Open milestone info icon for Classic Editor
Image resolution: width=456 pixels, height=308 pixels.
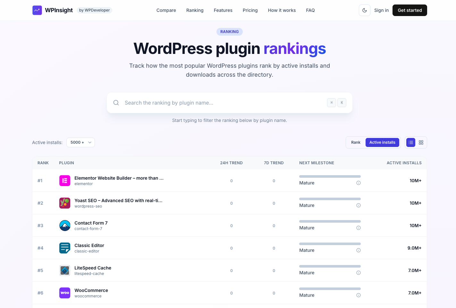click(x=359, y=250)
